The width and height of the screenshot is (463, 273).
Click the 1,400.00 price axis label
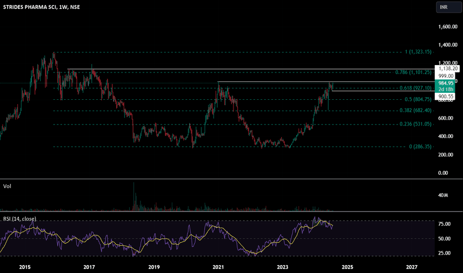448,45
